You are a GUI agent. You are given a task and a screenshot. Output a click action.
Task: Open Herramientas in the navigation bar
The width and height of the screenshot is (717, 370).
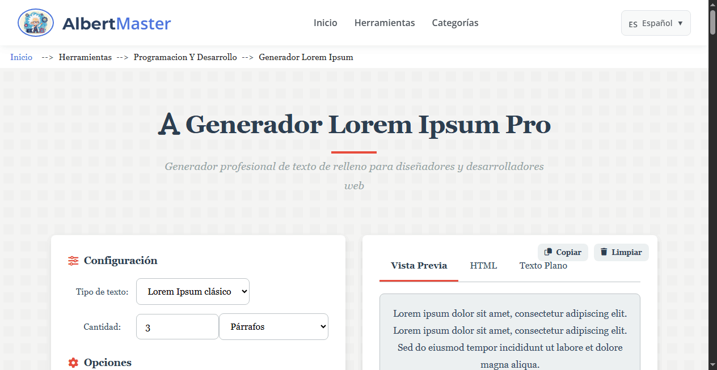[x=385, y=23]
